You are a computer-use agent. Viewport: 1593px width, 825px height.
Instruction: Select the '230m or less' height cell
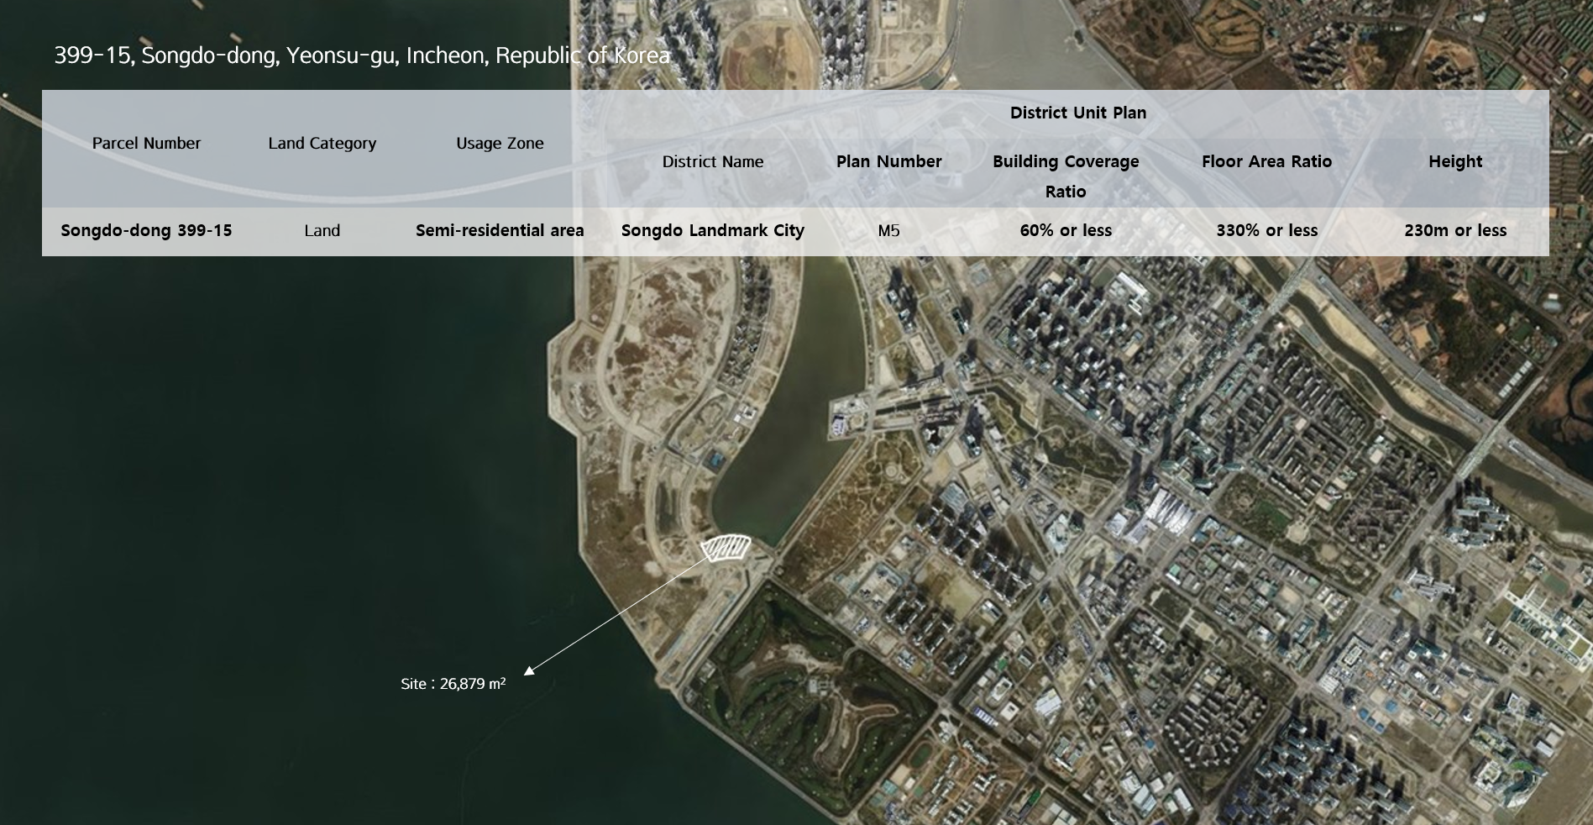point(1454,230)
